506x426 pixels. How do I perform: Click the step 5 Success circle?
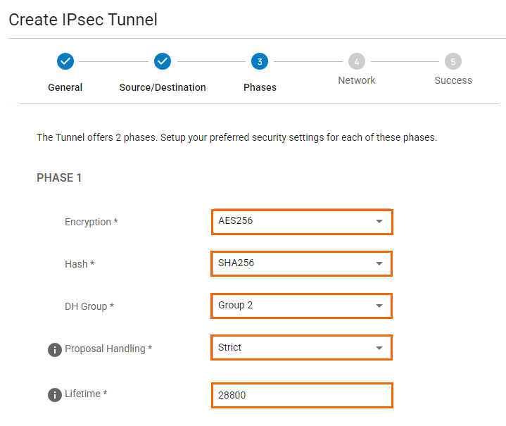[453, 62]
